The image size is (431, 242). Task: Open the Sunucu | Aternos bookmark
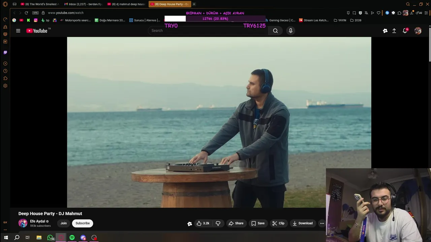[x=145, y=20]
